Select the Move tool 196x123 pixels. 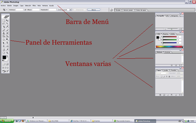[x=7, y=20]
